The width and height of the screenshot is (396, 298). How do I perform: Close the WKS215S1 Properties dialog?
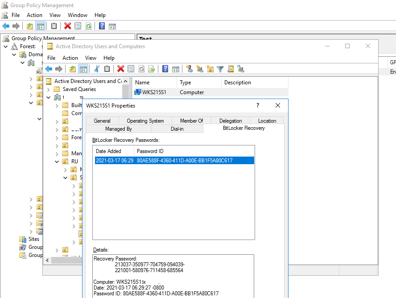coord(278,105)
